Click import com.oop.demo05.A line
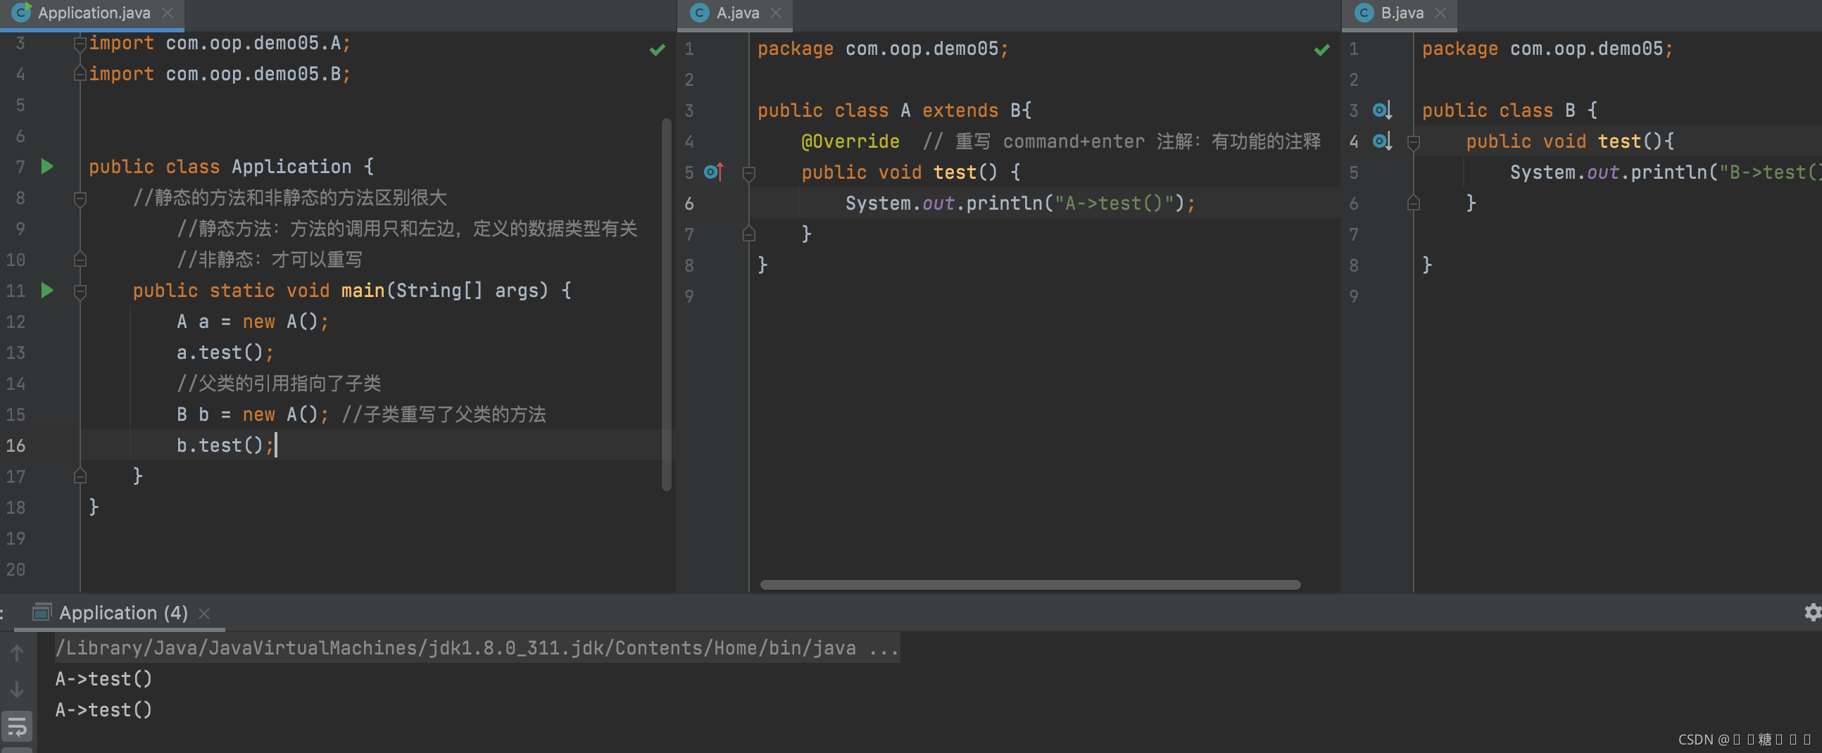 [220, 43]
